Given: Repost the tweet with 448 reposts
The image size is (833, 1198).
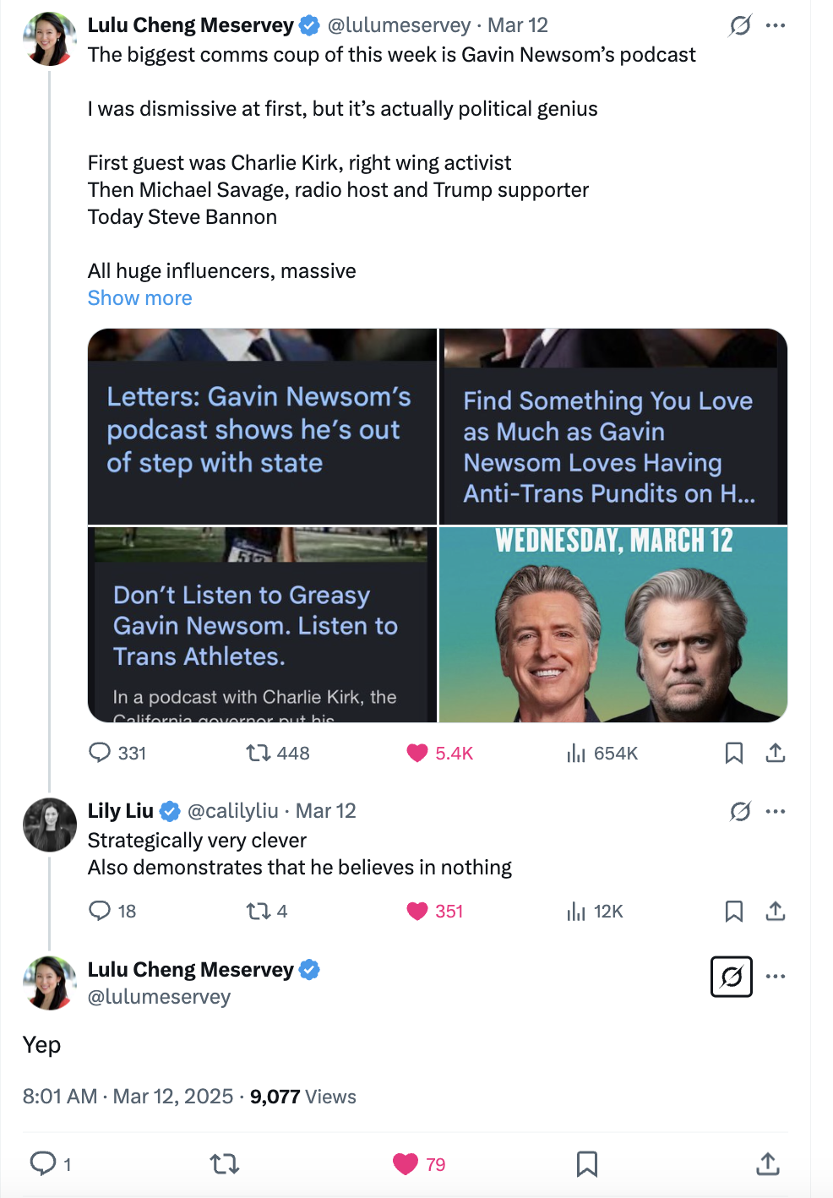Looking at the screenshot, I should pyautogui.click(x=258, y=752).
